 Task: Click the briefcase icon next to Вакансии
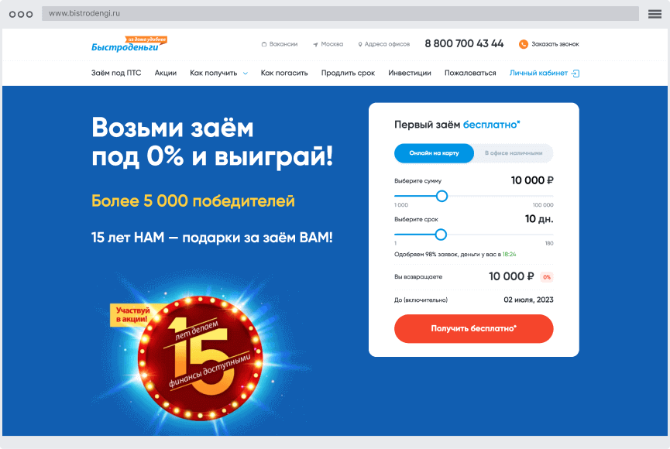[264, 44]
